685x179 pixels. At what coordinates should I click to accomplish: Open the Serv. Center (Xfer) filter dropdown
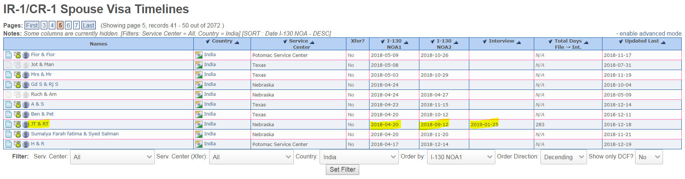251,157
